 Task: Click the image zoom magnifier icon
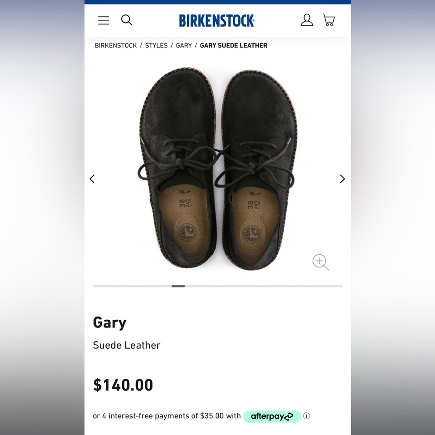coord(320,262)
